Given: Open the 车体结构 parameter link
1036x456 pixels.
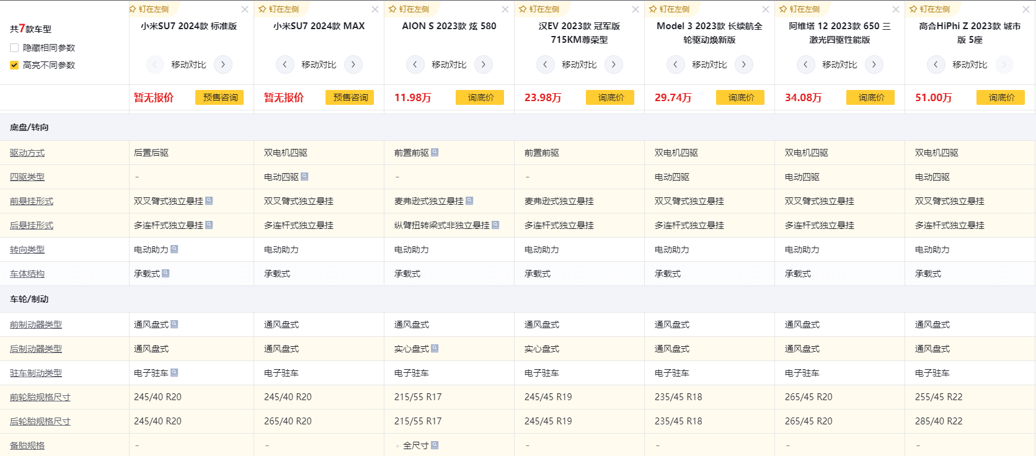Looking at the screenshot, I should point(27,274).
